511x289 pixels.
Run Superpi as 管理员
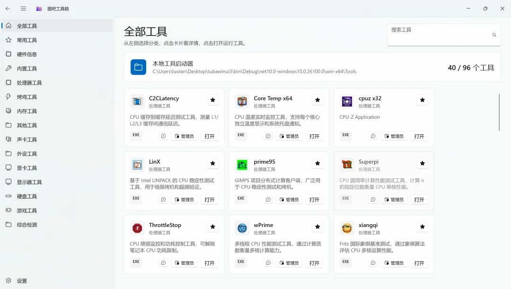pyautogui.click(x=394, y=200)
